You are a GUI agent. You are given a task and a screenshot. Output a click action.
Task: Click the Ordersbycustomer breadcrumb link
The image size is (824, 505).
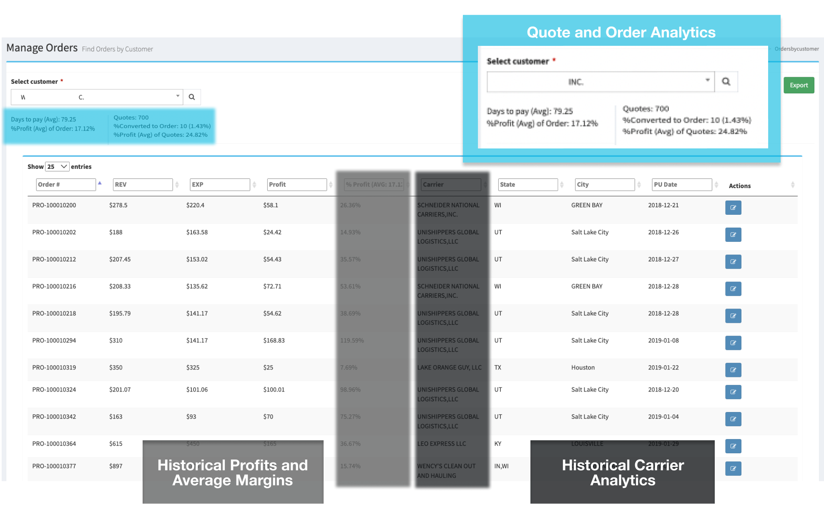click(x=796, y=49)
